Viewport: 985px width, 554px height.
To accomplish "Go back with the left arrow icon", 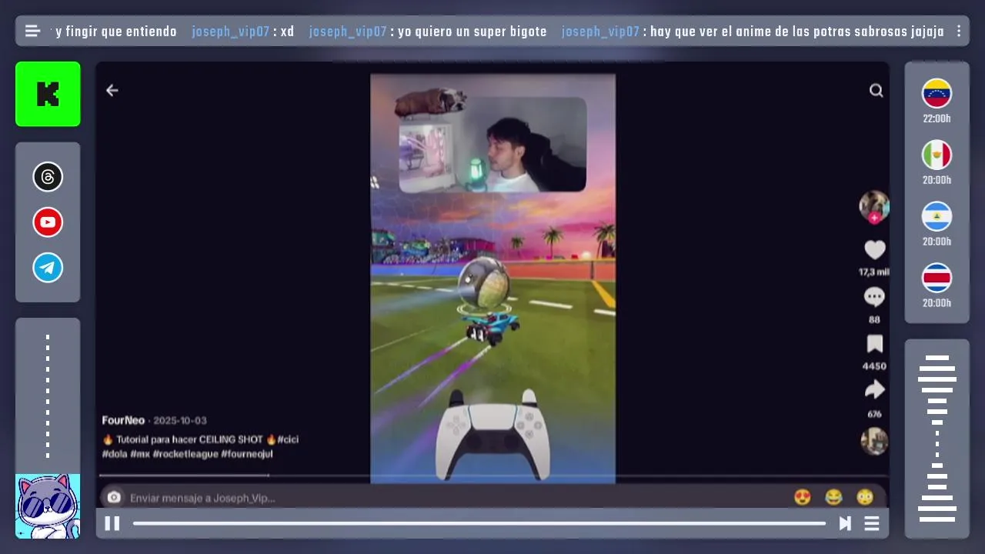I will 112,90.
